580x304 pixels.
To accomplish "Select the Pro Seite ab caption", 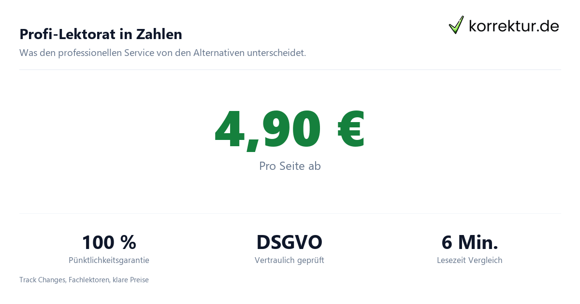I will 290,166.
